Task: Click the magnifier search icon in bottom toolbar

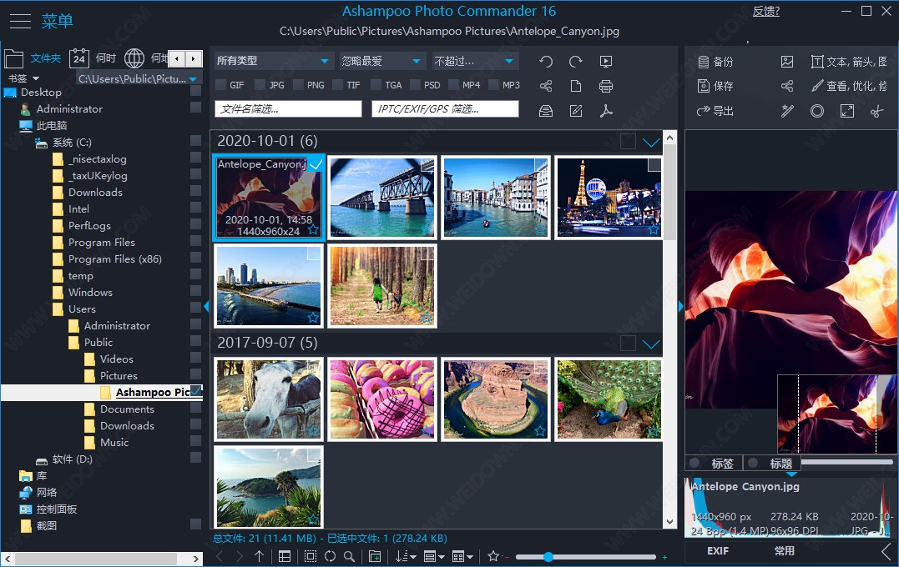Action: coord(350,557)
